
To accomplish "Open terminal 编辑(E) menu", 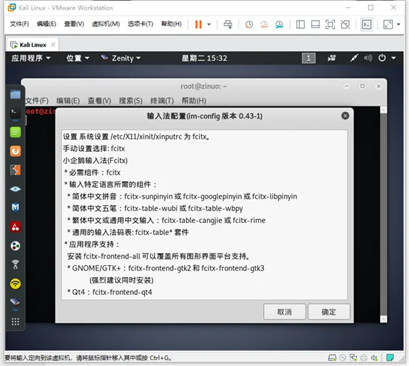I will coord(68,101).
